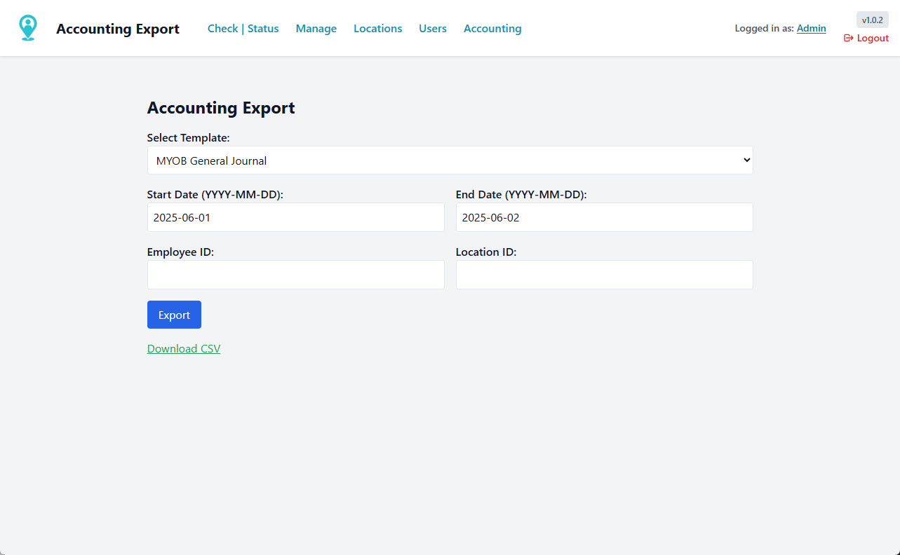Viewport: 900px width, 555px height.
Task: Focus the Location ID field
Action: (604, 275)
